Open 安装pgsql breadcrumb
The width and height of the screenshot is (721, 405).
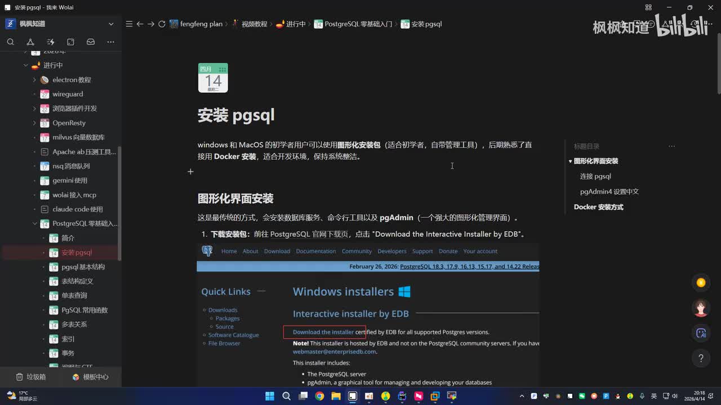click(421, 24)
